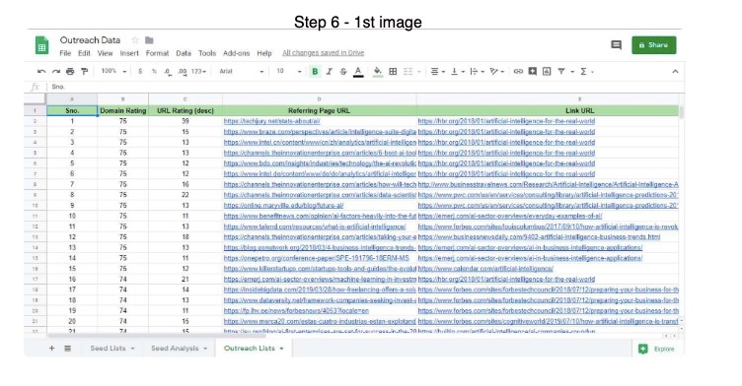
Task: Open the Add-ons menu
Action: point(236,53)
